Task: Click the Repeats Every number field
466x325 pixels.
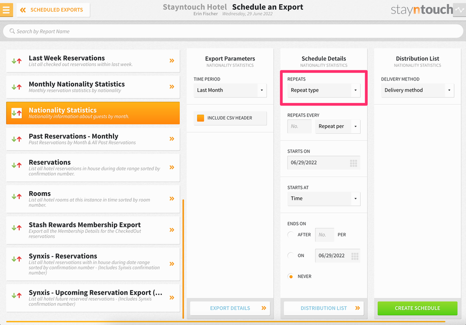Action: [x=299, y=126]
